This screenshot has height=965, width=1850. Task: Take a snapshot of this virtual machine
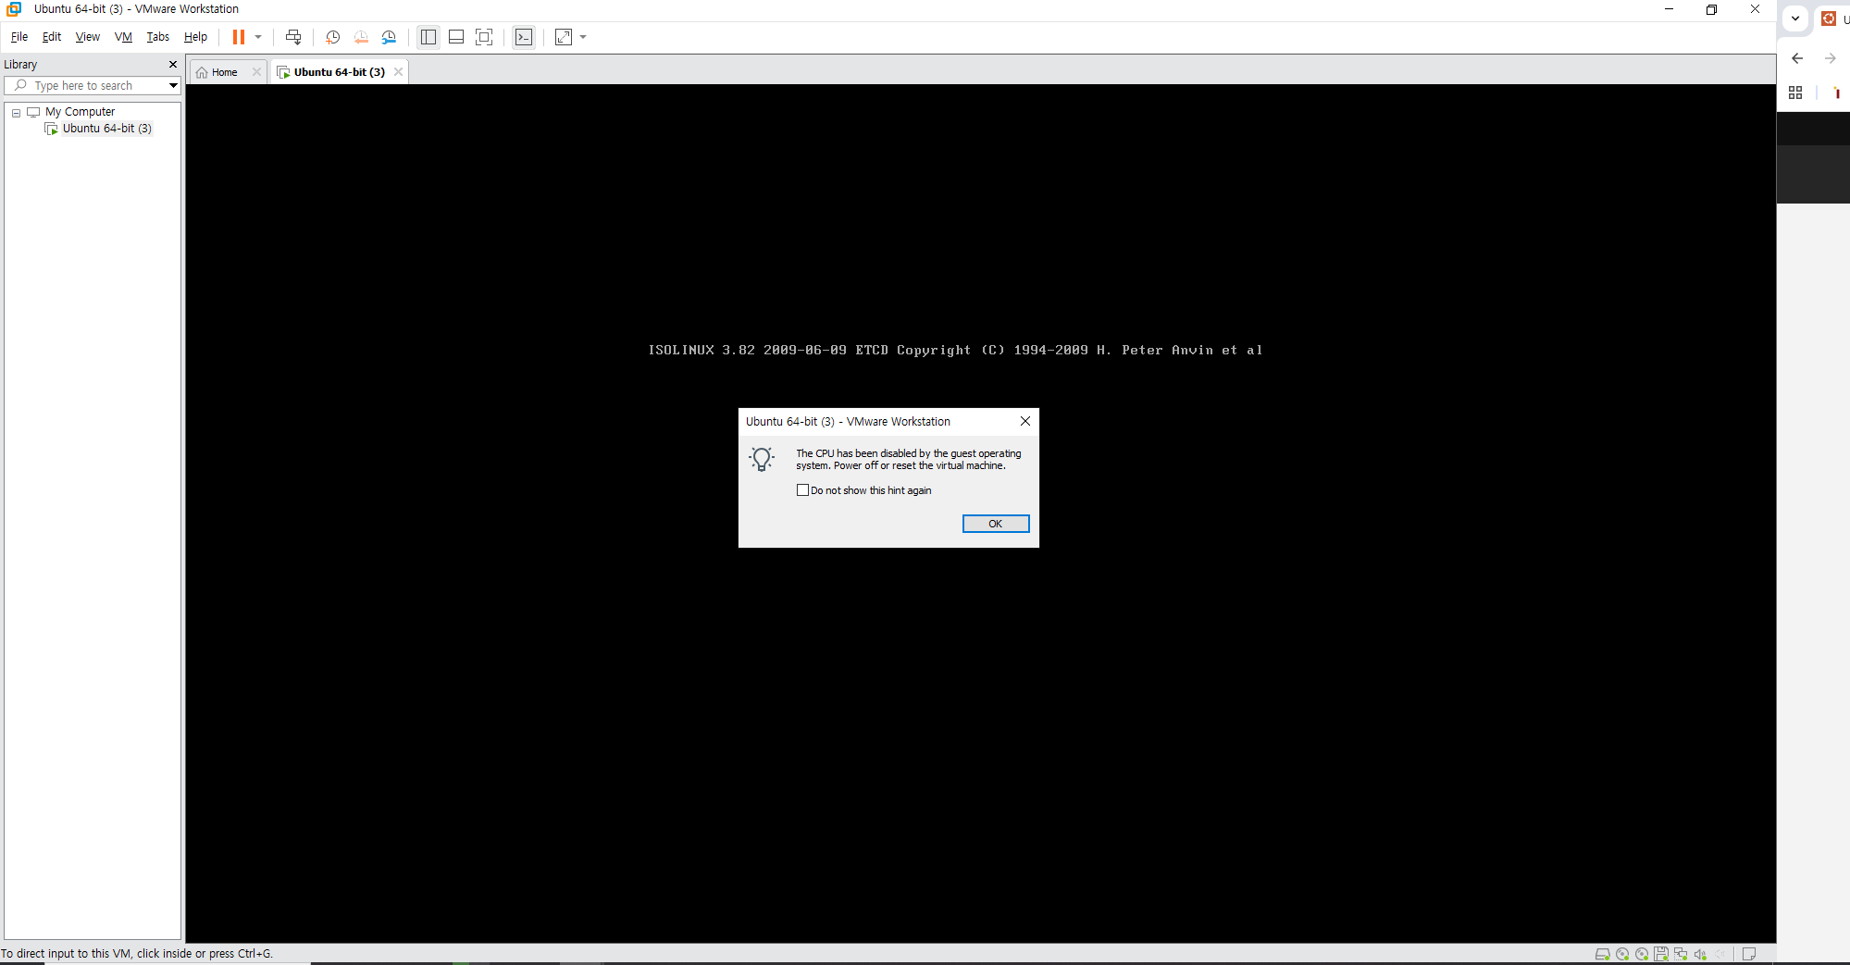332,37
